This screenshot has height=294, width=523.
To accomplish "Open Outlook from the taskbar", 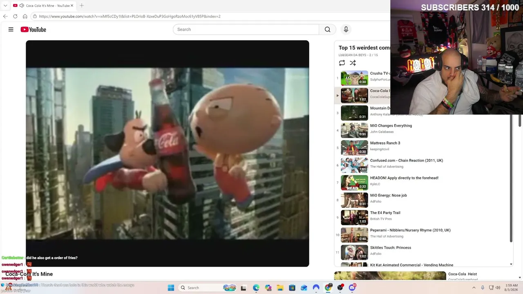I will point(304,288).
